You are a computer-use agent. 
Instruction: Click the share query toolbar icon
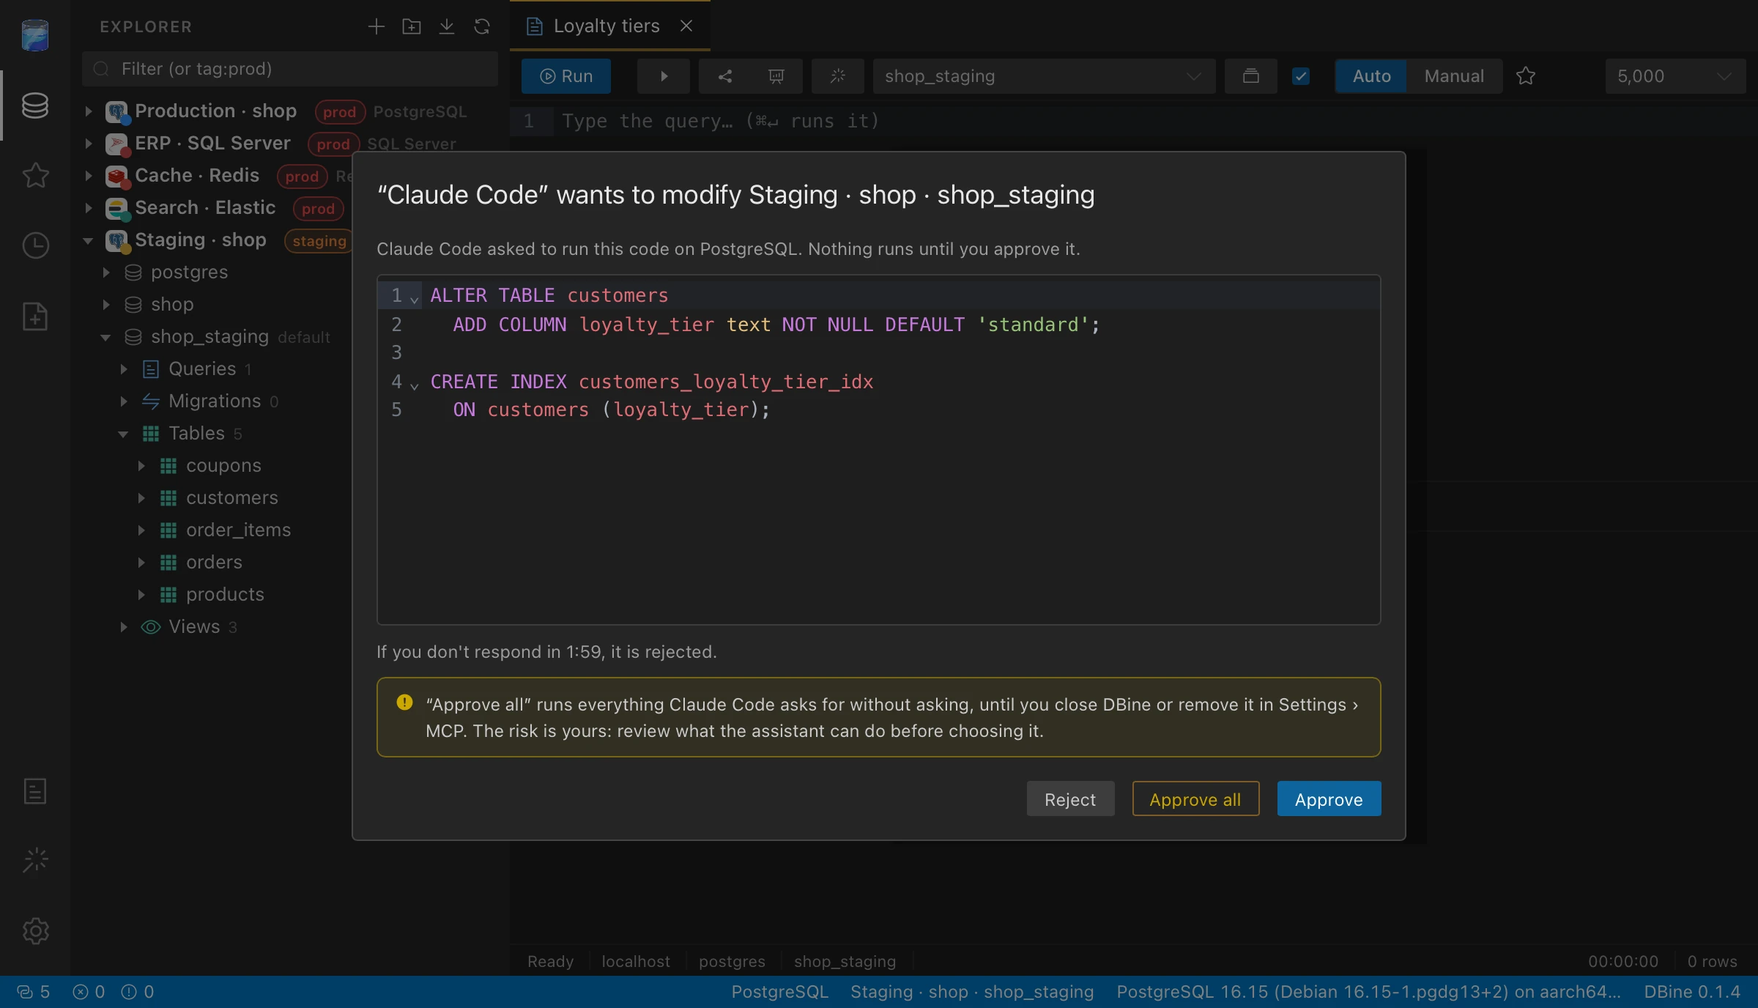(x=725, y=76)
